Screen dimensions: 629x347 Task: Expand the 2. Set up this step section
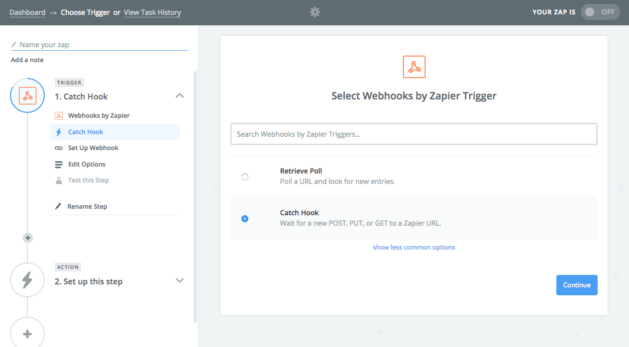pos(179,281)
